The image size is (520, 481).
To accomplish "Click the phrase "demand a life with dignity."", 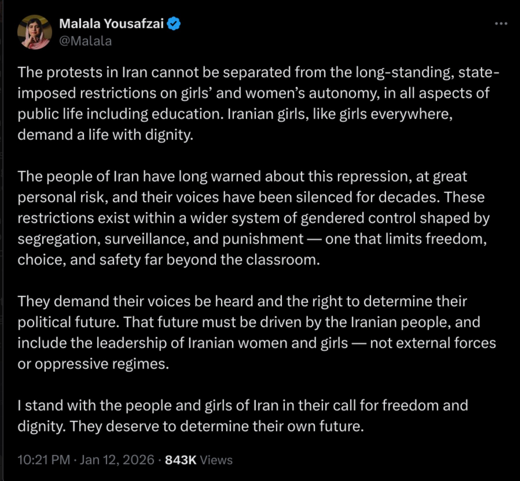I will click(105, 135).
